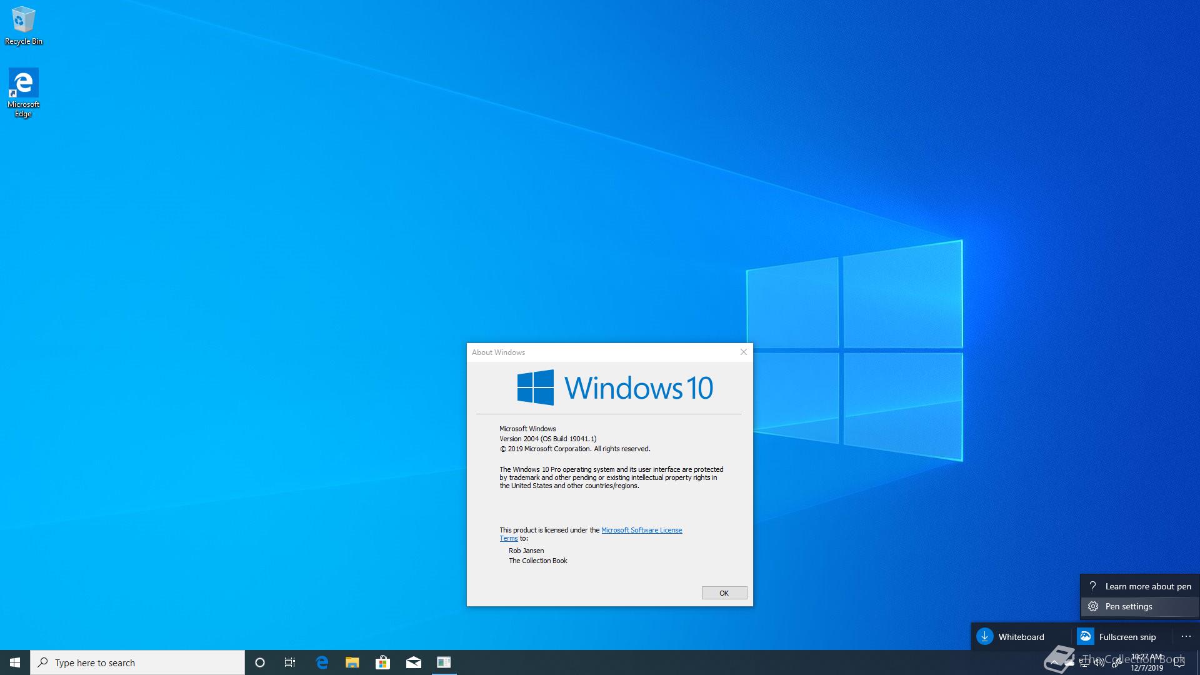Open Task View on the taskbar
Viewport: 1200px width, 675px height.
[290, 662]
